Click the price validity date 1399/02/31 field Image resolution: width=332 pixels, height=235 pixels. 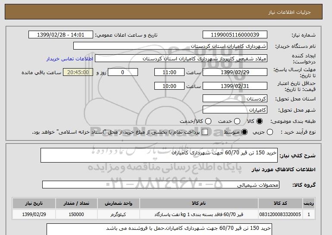tap(235, 86)
